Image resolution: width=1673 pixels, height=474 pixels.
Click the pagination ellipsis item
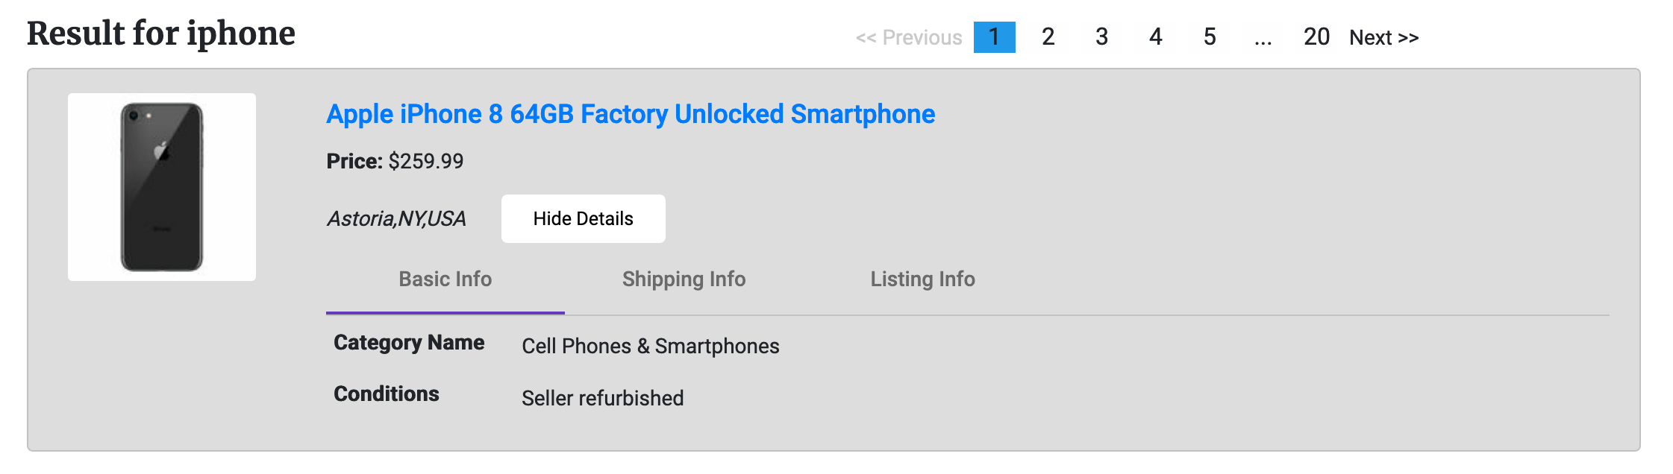click(1263, 37)
